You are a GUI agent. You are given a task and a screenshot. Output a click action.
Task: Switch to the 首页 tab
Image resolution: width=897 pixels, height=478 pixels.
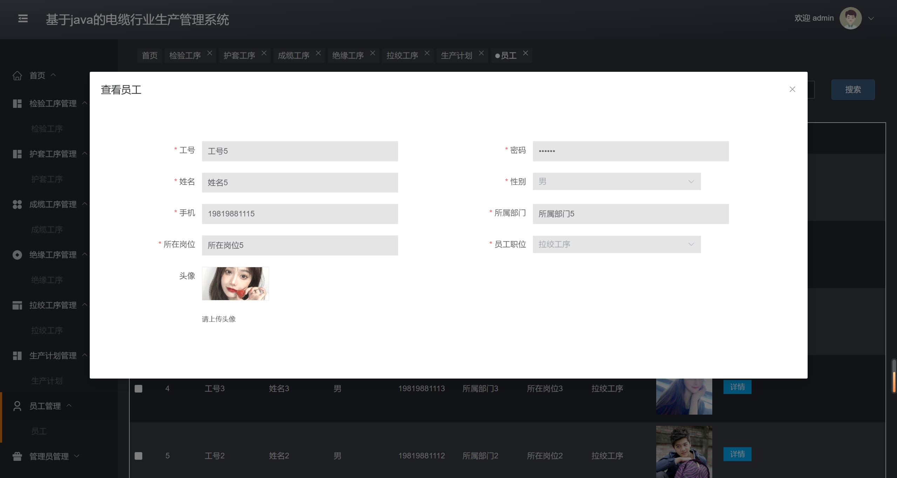click(x=150, y=55)
